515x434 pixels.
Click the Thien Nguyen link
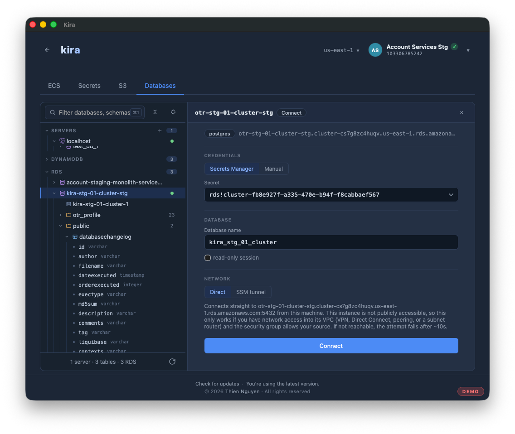pyautogui.click(x=243, y=392)
